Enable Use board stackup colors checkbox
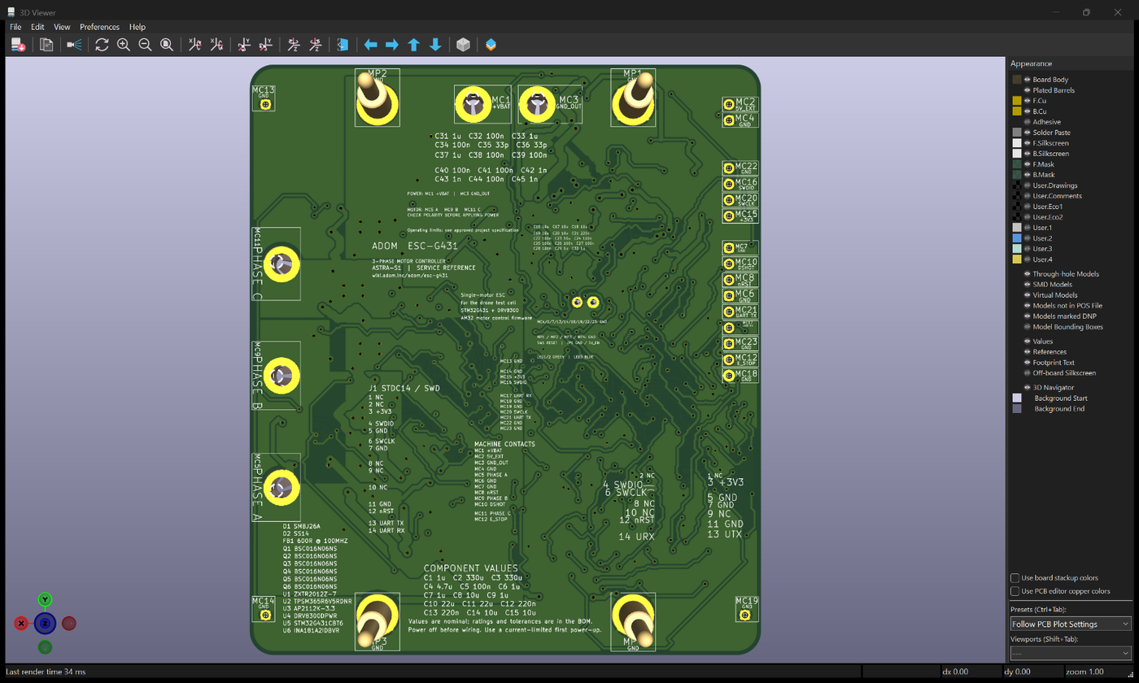1139x683 pixels. click(1015, 578)
